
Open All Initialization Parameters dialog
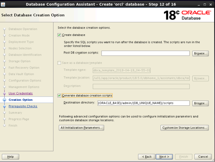[81, 128]
